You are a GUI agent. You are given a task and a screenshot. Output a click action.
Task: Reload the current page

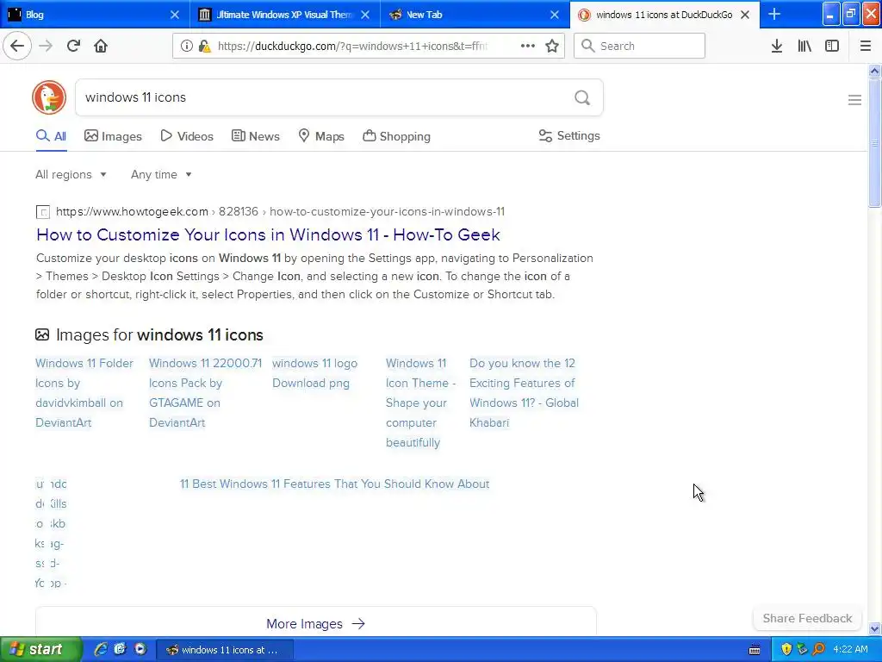(73, 46)
